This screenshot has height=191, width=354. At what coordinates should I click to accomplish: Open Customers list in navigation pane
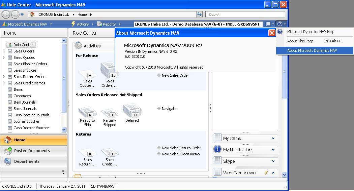coord(22,96)
